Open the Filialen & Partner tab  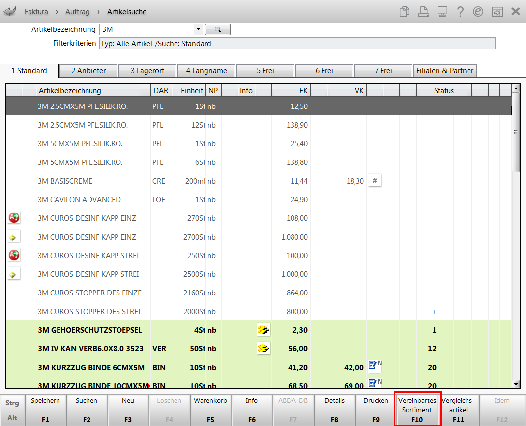click(x=445, y=71)
